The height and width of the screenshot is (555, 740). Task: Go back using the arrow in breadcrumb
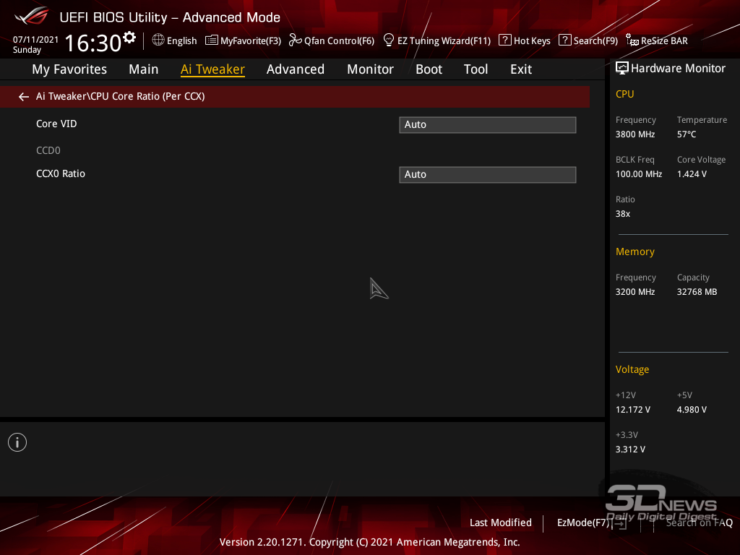(24, 97)
